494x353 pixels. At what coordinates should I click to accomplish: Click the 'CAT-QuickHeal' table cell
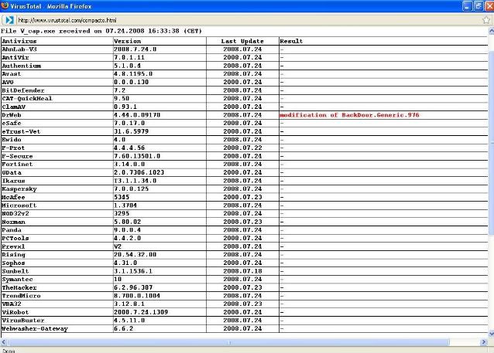click(57, 99)
